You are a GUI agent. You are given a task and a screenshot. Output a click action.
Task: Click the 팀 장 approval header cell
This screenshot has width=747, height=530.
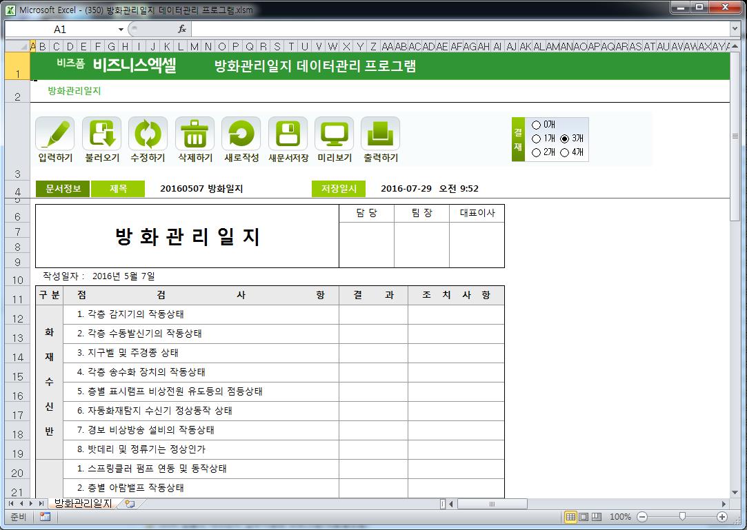point(421,214)
